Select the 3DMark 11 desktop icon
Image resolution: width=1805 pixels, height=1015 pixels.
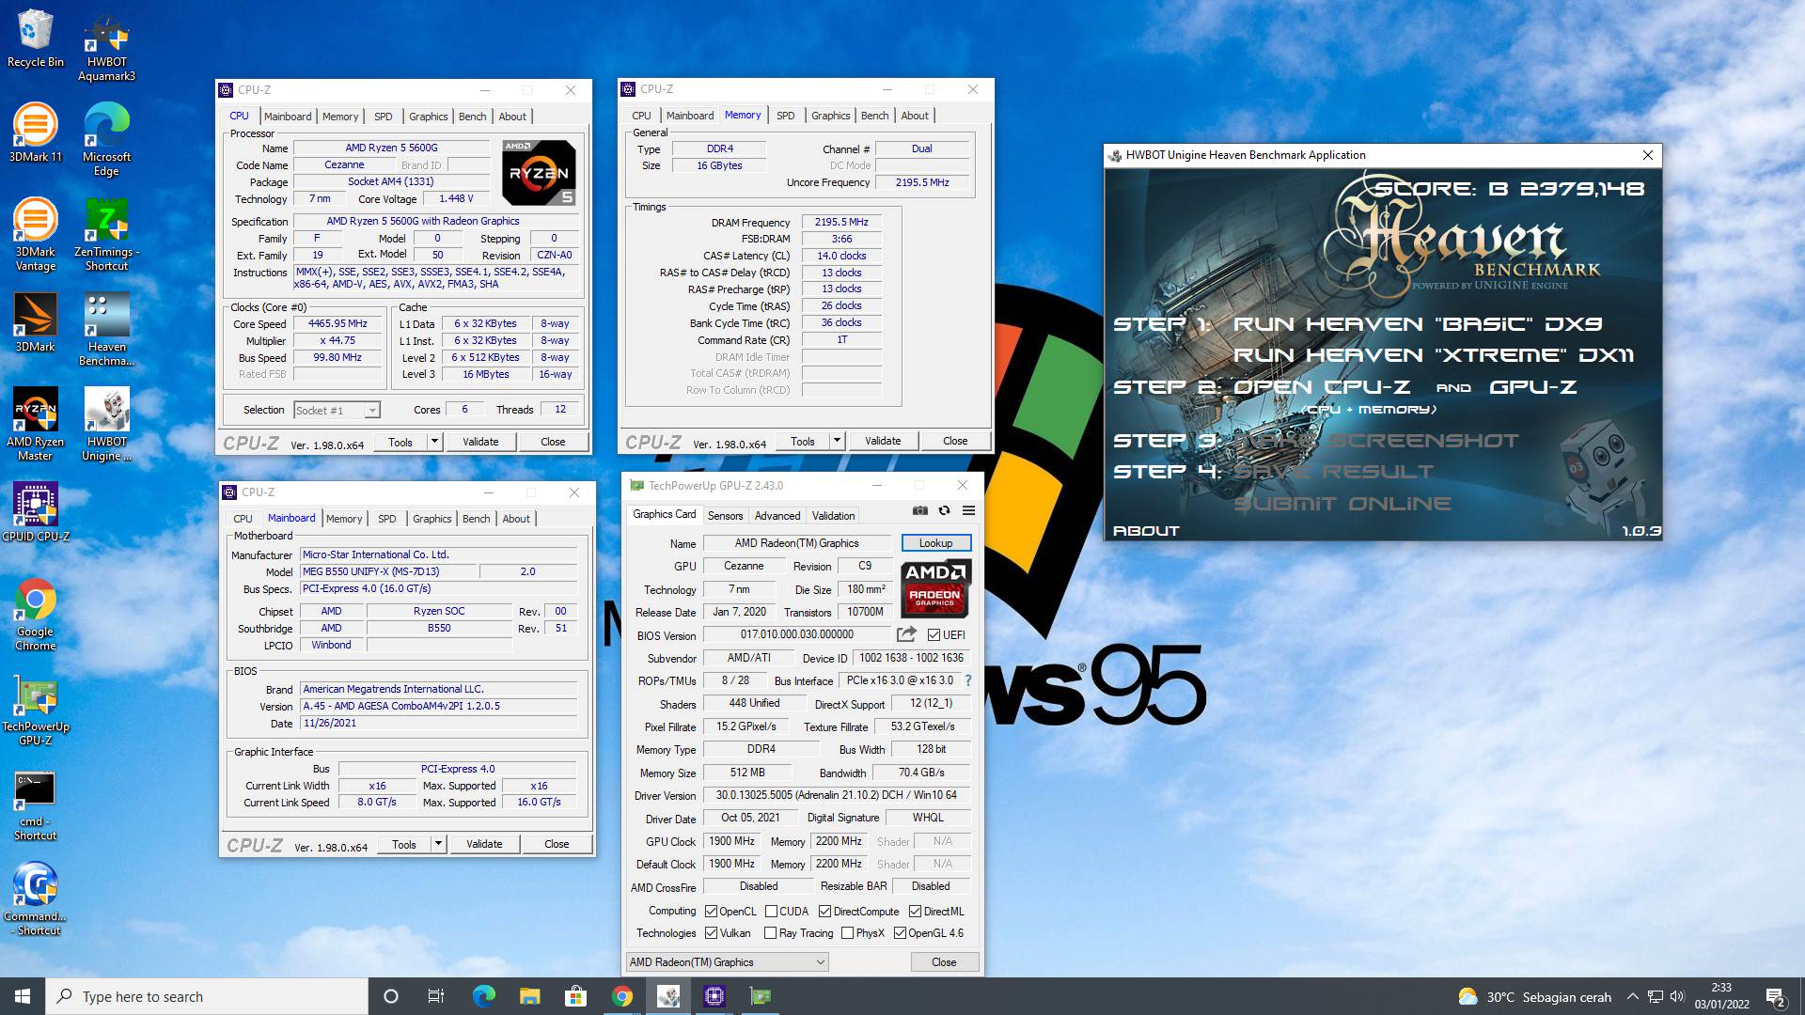35,133
